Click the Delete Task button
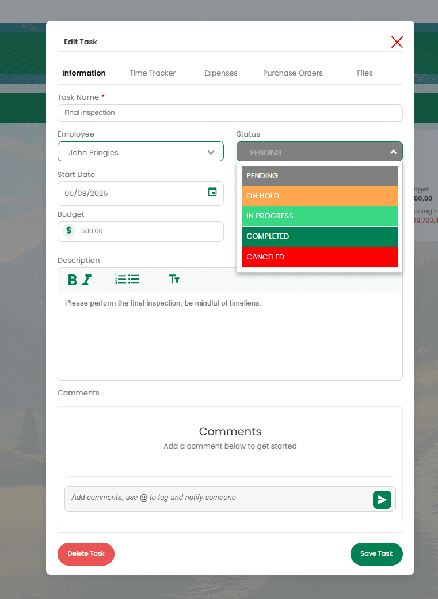438x599 pixels. [x=86, y=553]
